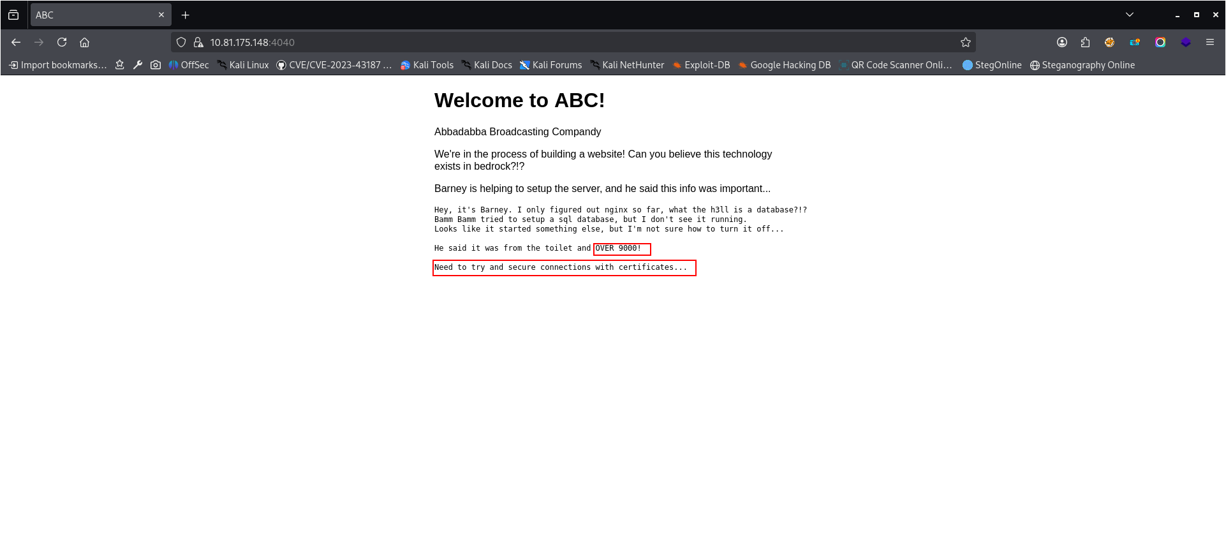Bookmark this page with the star

click(965, 42)
